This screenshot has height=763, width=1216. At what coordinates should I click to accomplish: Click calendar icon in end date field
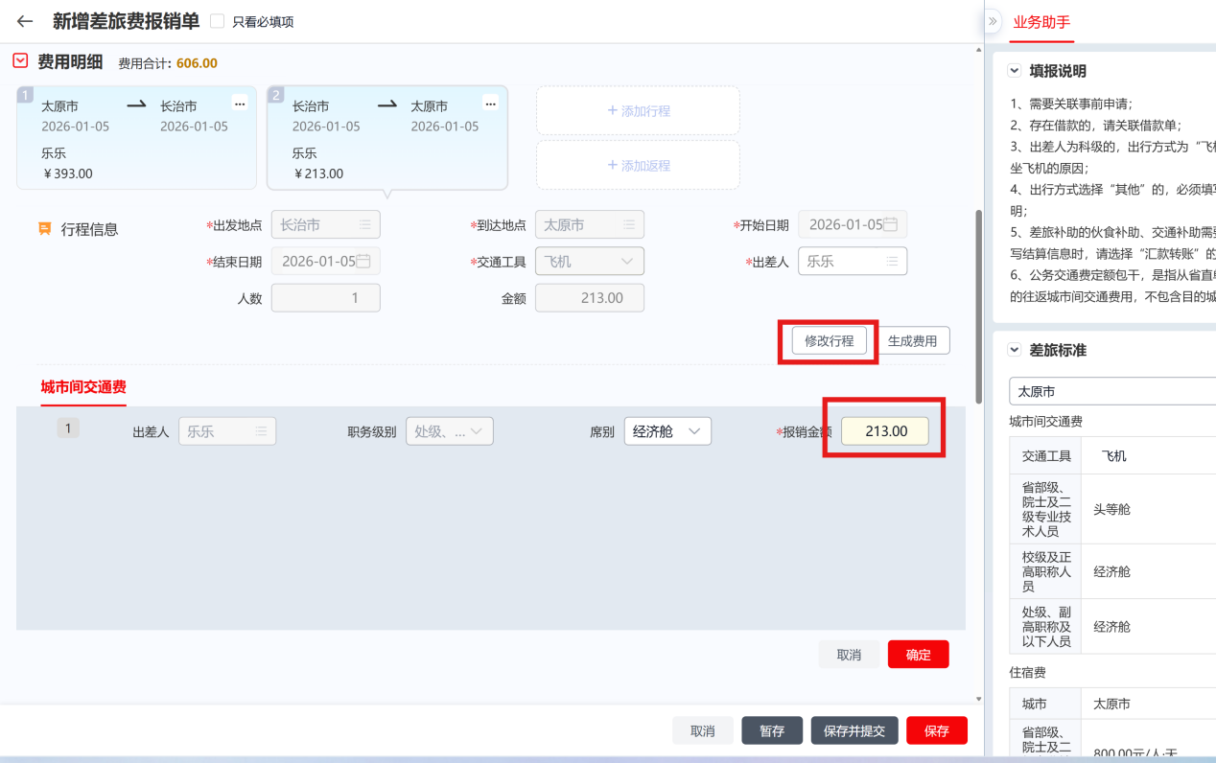(x=363, y=261)
